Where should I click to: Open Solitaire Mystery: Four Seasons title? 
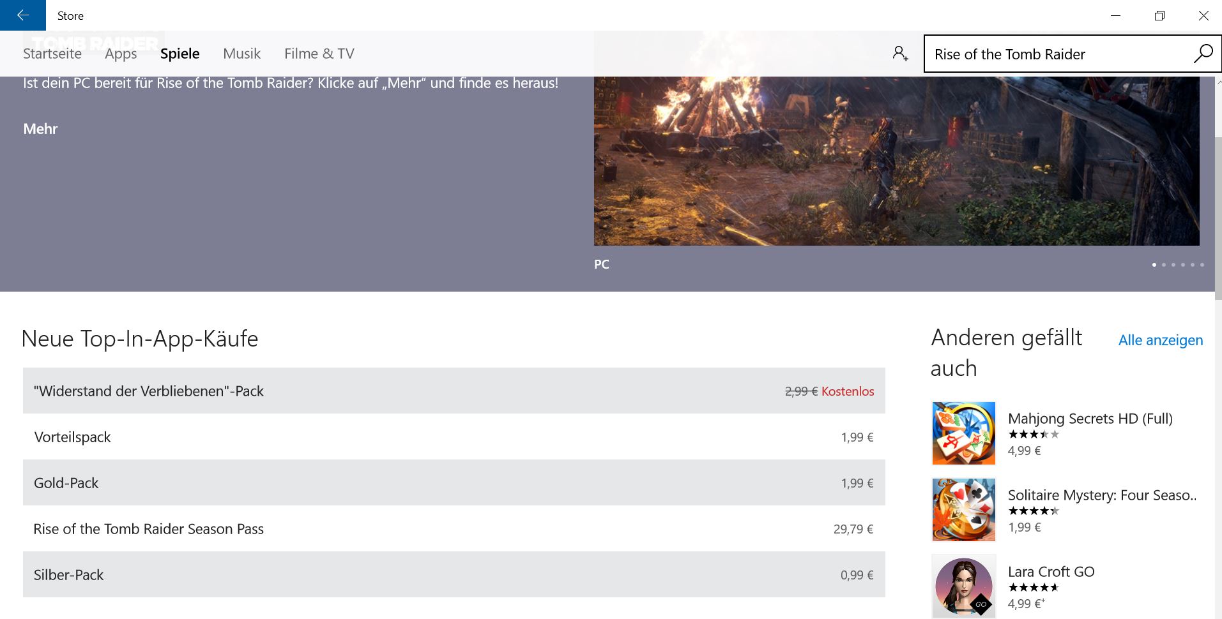[1102, 495]
